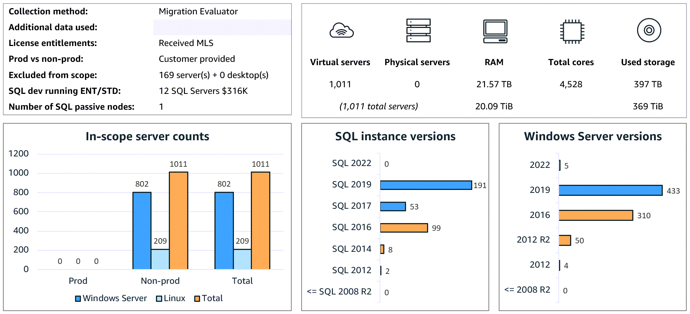Click the Non-prod Windows Server bar
The height and width of the screenshot is (314, 690).
tap(142, 231)
